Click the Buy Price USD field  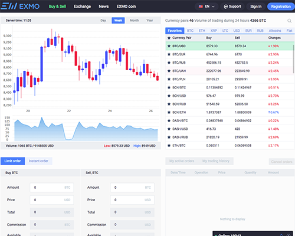52,200
